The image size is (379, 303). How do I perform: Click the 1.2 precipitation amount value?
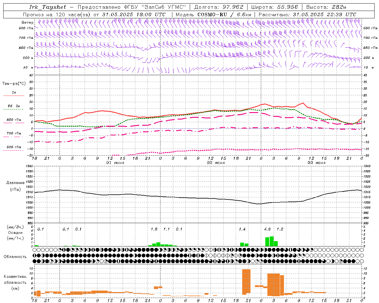[280, 229]
